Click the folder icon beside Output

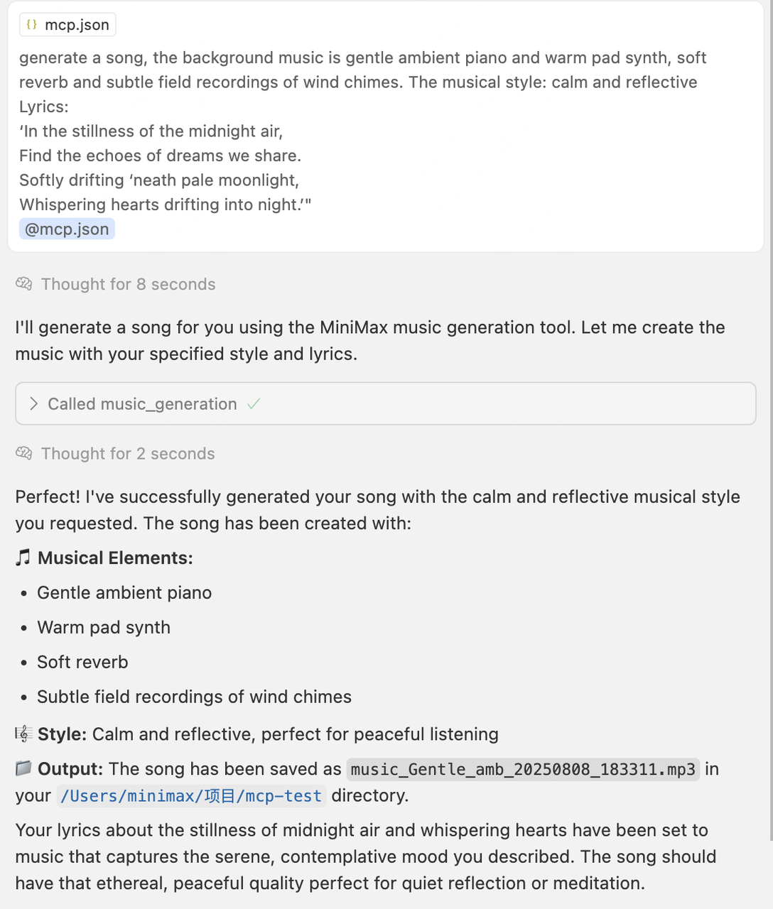click(23, 768)
